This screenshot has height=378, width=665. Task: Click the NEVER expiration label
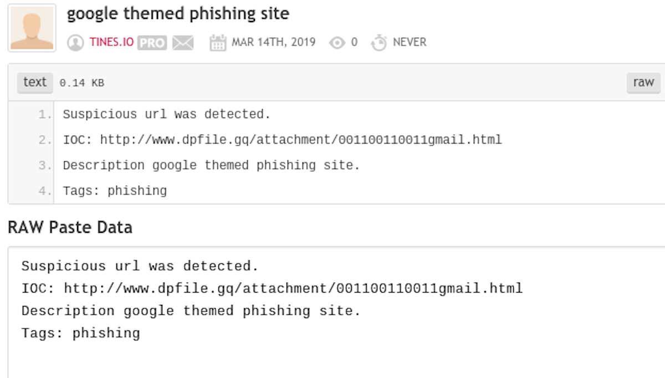click(410, 42)
